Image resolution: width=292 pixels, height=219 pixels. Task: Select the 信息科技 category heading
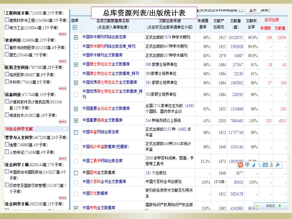point(13,95)
